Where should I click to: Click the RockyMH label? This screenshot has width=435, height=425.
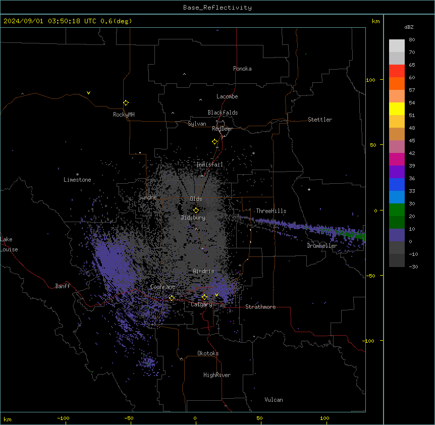pos(124,115)
